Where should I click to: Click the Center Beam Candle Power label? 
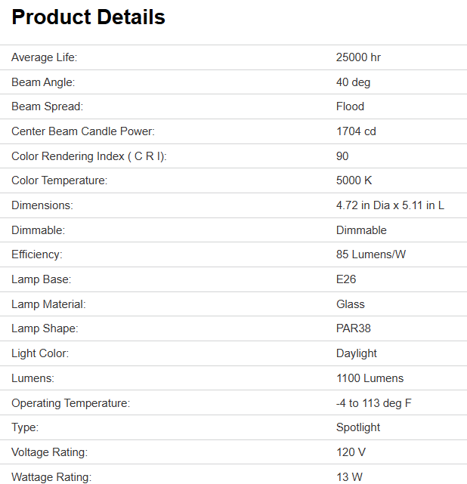(x=83, y=131)
